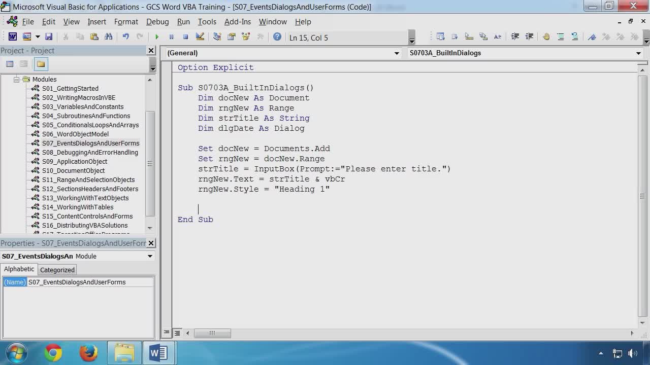The height and width of the screenshot is (365, 650).
Task: Select S06_WordObjectModel module
Action: [x=75, y=134]
